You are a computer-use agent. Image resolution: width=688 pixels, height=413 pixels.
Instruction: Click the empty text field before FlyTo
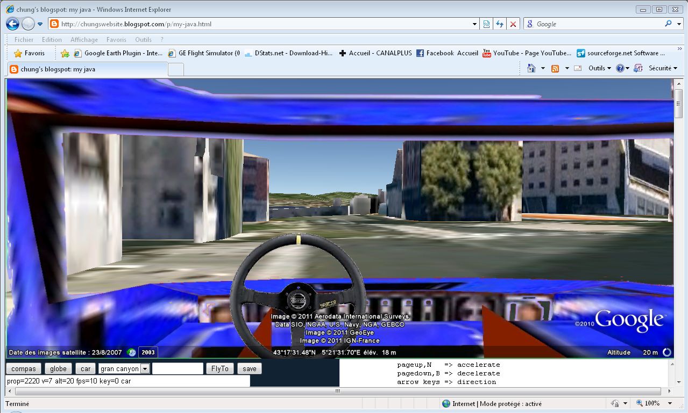coord(178,368)
